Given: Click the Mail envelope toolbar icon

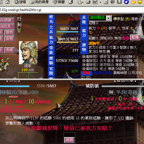Looking at the screenshot, I should pos(79,2).
